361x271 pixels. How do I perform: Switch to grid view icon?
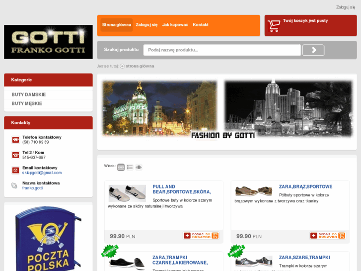121,167
